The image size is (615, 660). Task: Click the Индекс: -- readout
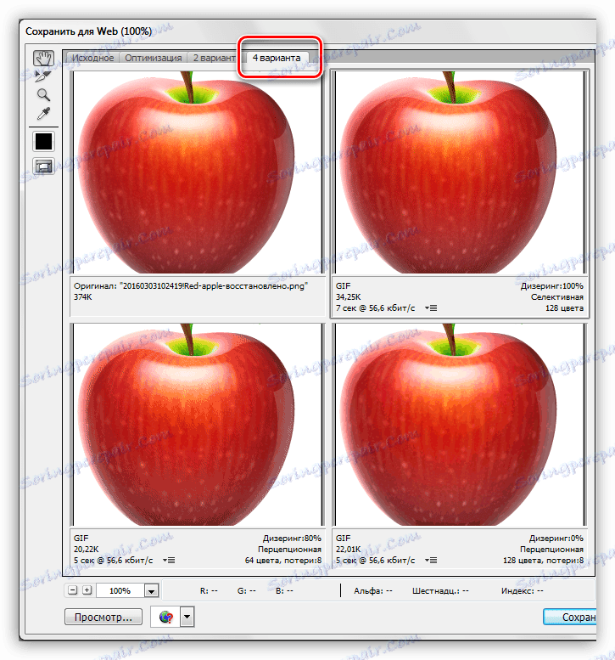coord(522,591)
